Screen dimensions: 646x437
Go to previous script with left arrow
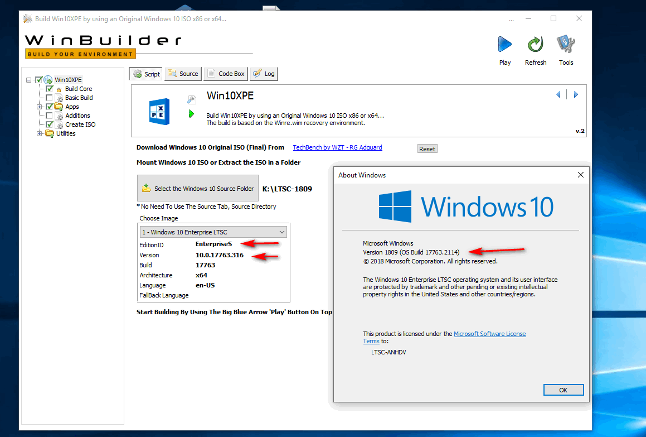click(558, 94)
